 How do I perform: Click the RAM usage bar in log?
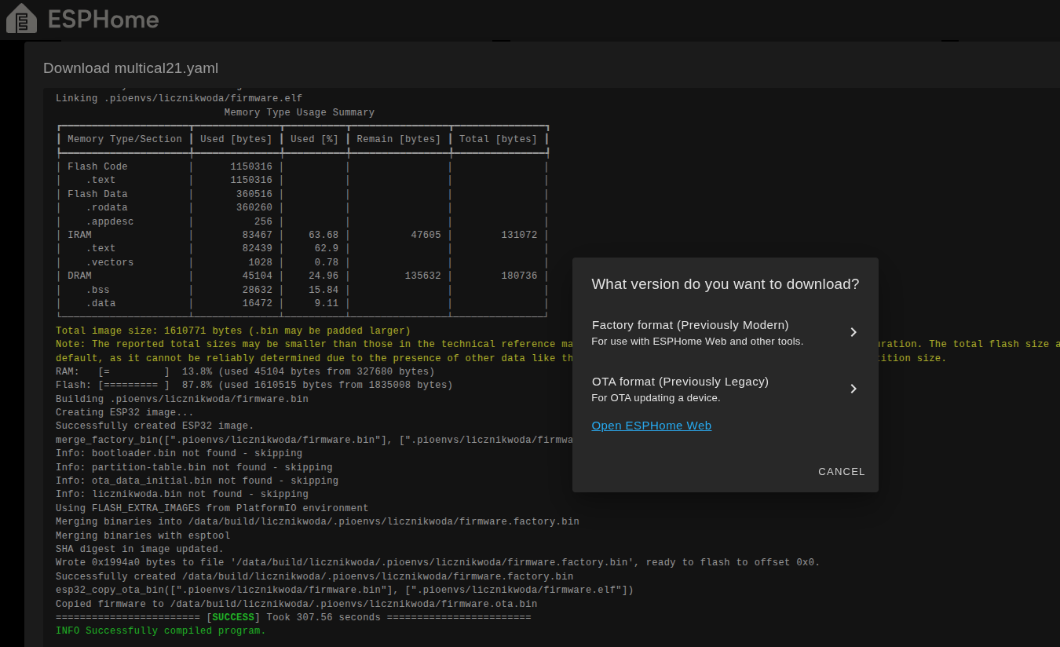click(133, 371)
